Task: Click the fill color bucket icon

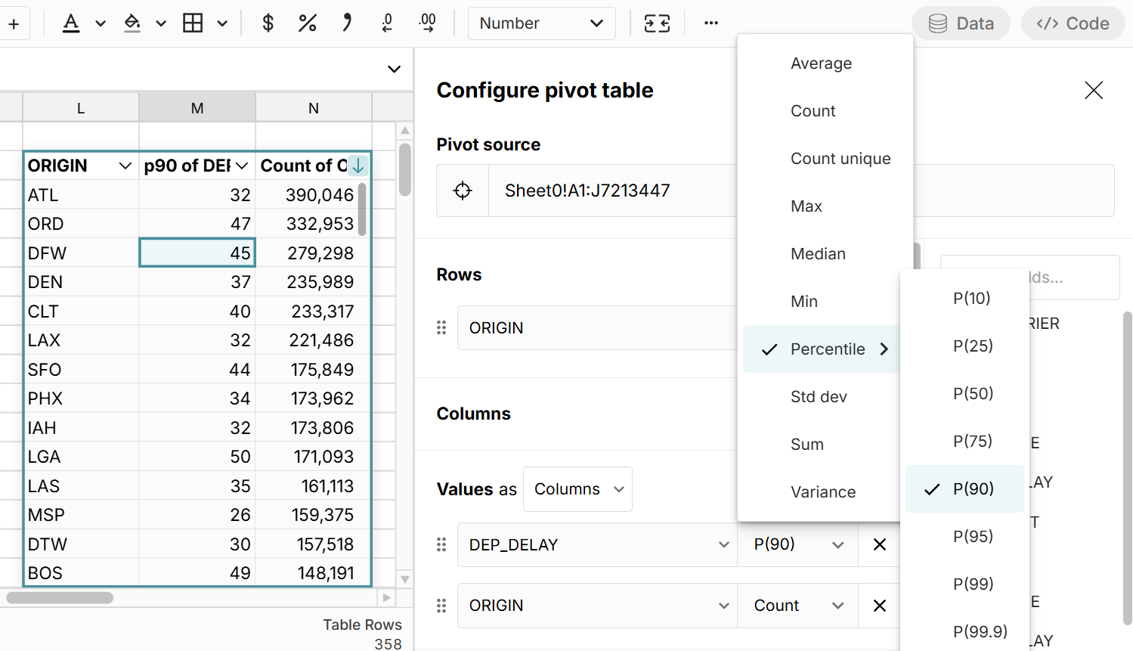Action: pos(132,23)
